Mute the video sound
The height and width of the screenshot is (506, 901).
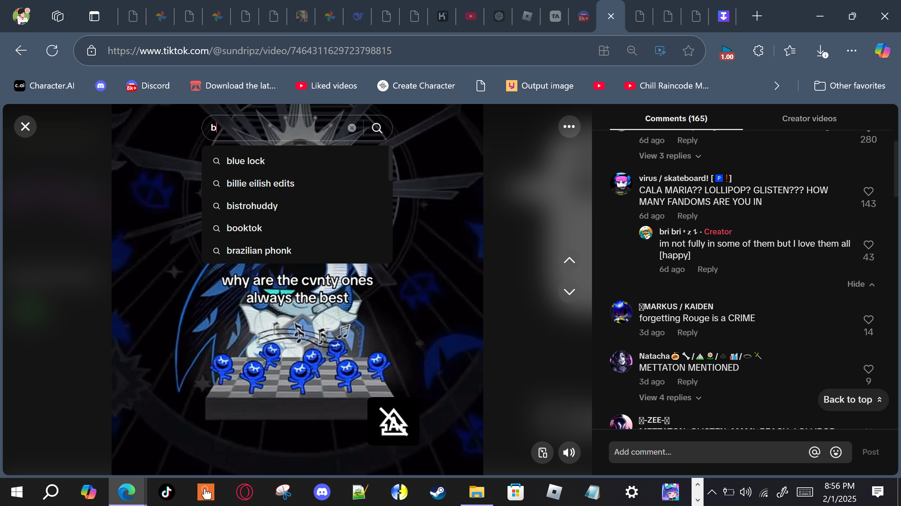(x=569, y=452)
